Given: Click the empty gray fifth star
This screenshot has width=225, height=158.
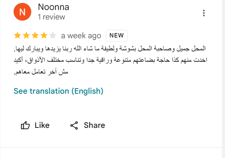Looking at the screenshot, I should pyautogui.click(x=53, y=35).
